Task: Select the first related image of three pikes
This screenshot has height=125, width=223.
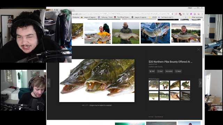Action: [x=154, y=85]
